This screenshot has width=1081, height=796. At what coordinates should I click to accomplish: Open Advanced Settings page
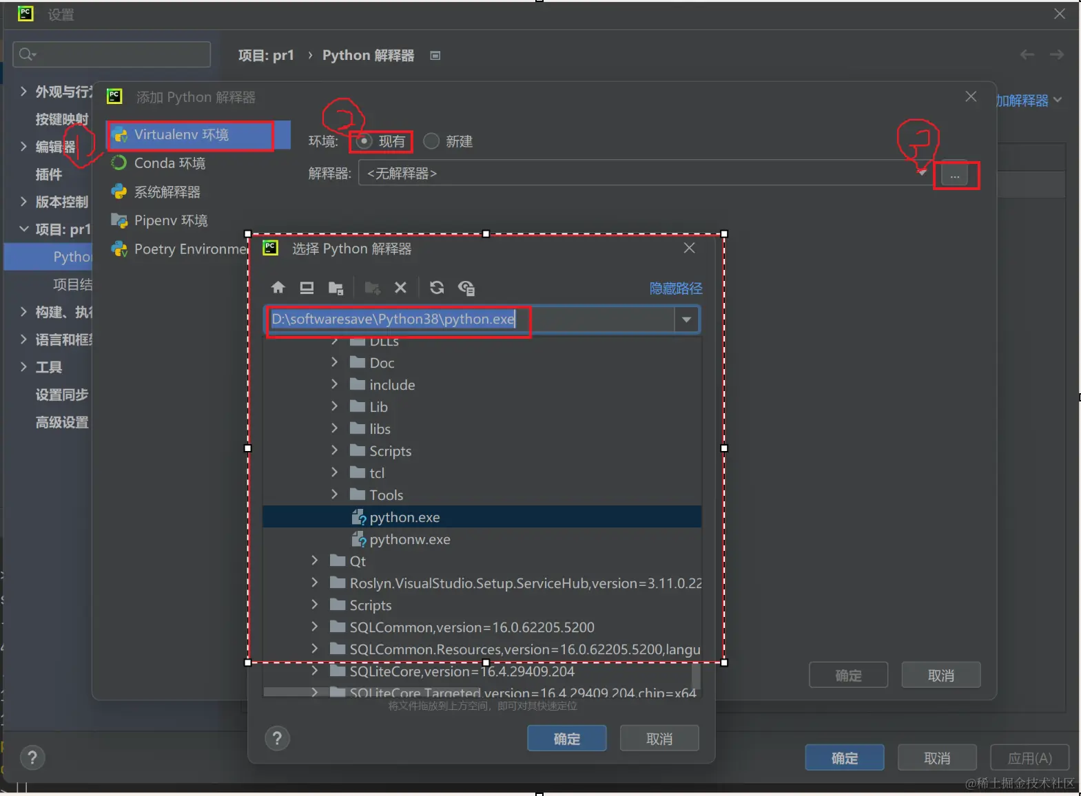click(x=62, y=422)
